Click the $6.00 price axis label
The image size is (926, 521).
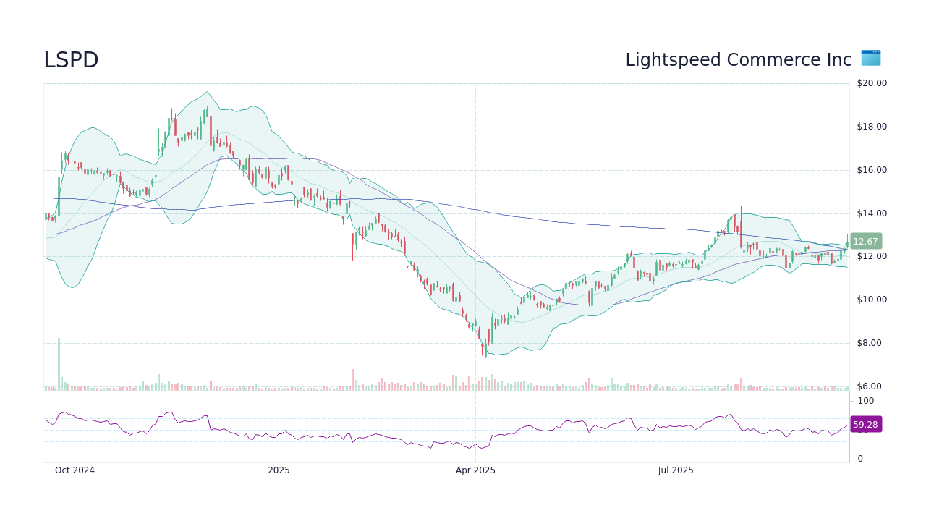pyautogui.click(x=869, y=386)
